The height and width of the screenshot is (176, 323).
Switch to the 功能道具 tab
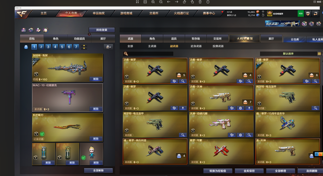click(x=79, y=38)
